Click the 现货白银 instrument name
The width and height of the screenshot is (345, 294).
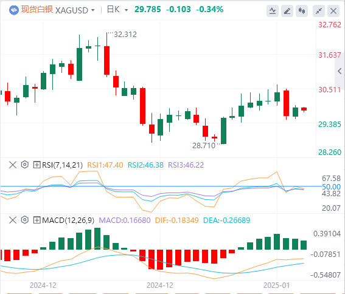(x=37, y=10)
